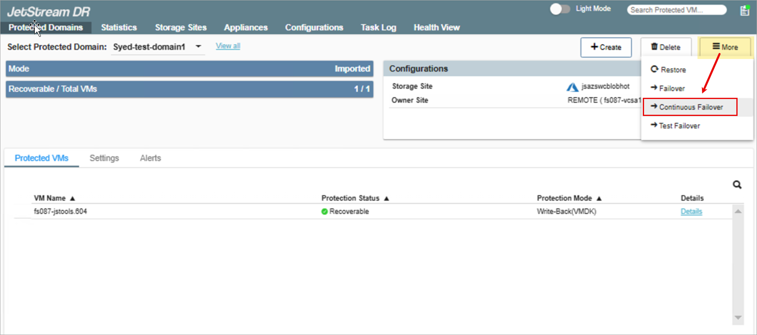Click the Azure storage site icon
The image size is (757, 335).
(x=572, y=87)
